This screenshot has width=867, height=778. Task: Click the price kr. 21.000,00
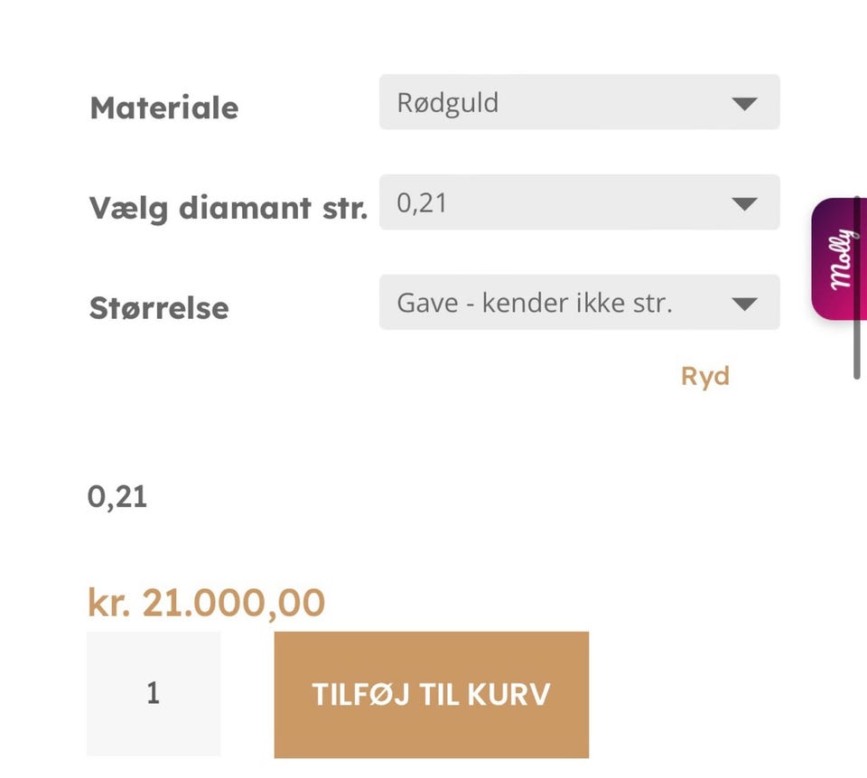click(206, 603)
